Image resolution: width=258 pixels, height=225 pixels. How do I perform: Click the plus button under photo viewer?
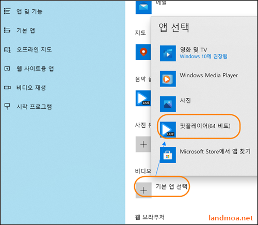click(x=143, y=144)
